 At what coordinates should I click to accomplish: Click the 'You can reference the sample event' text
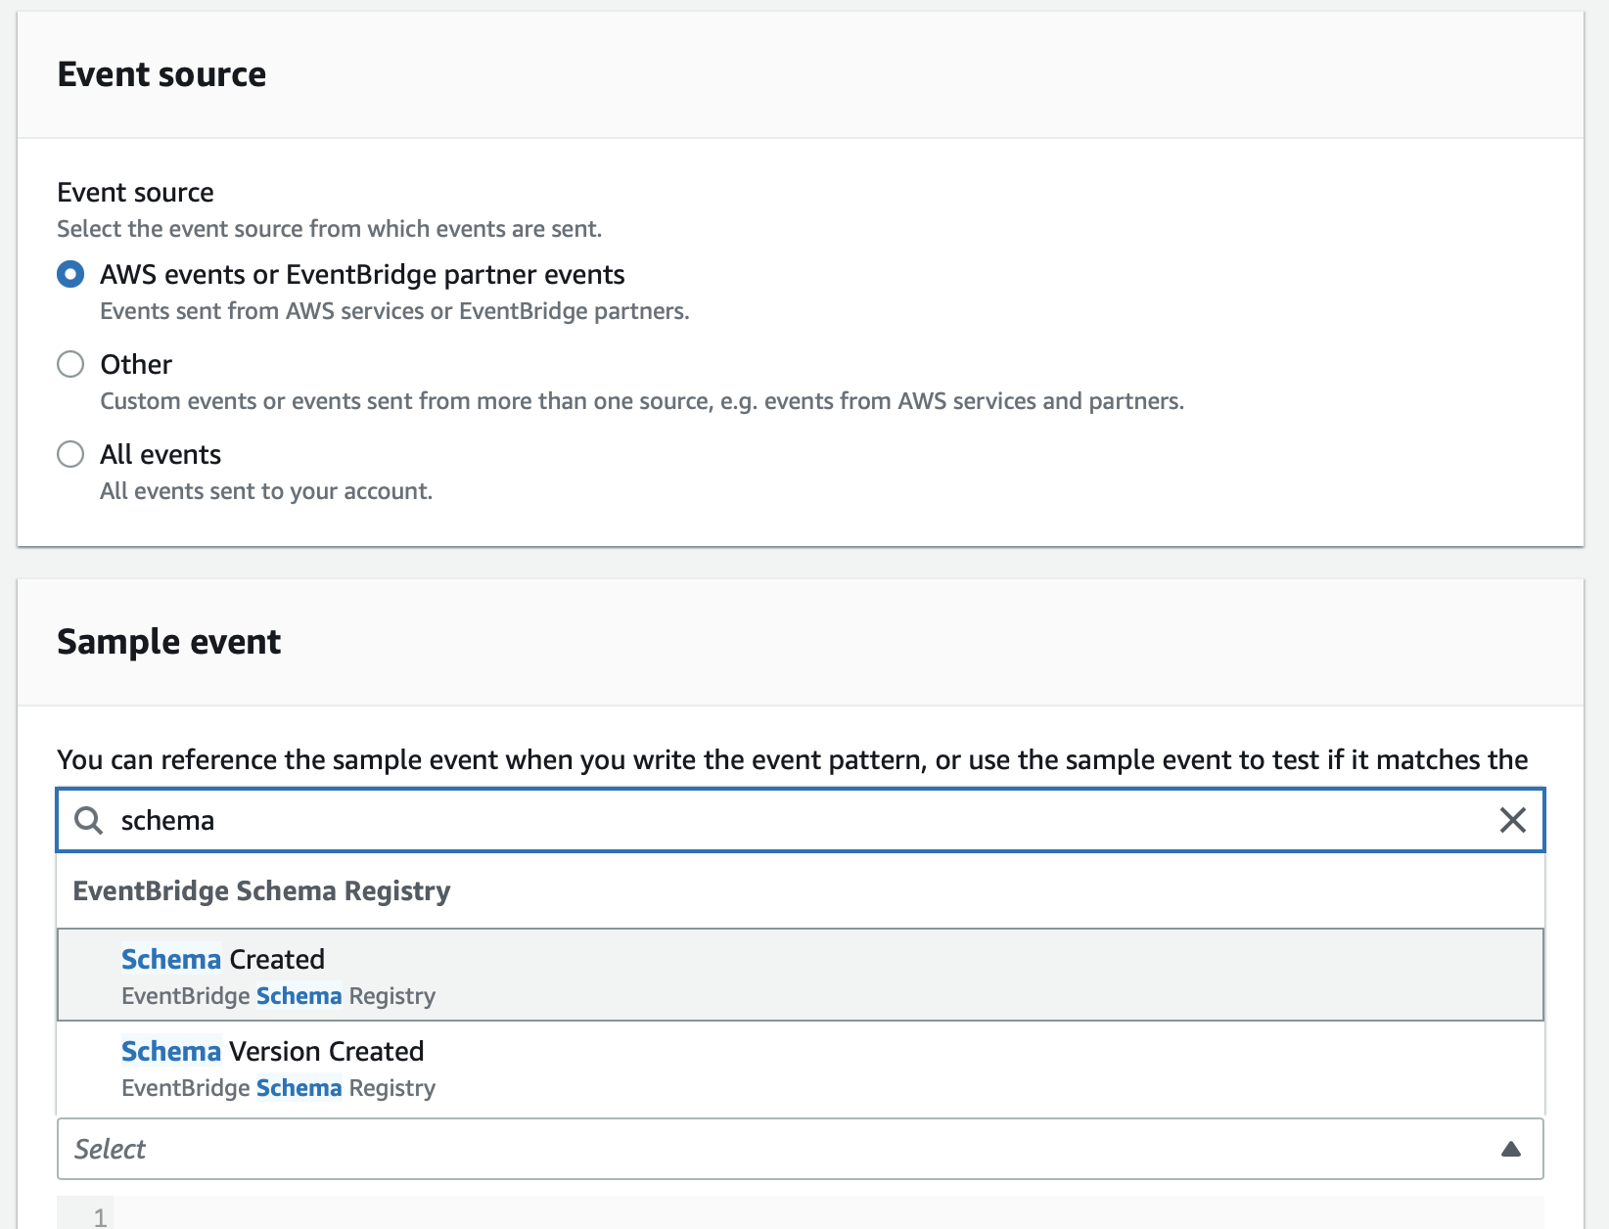(793, 760)
